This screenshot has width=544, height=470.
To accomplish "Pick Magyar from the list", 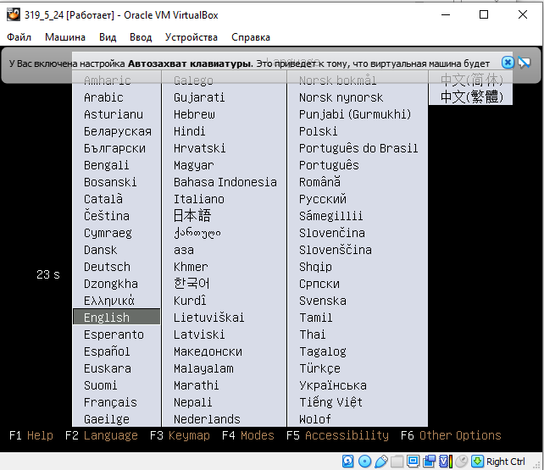I will click(193, 165).
